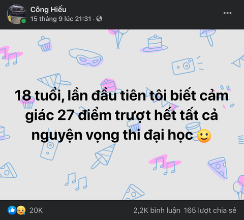Click the blue Like reaction icon
Screen dimensions: 244x220
coord(12,210)
